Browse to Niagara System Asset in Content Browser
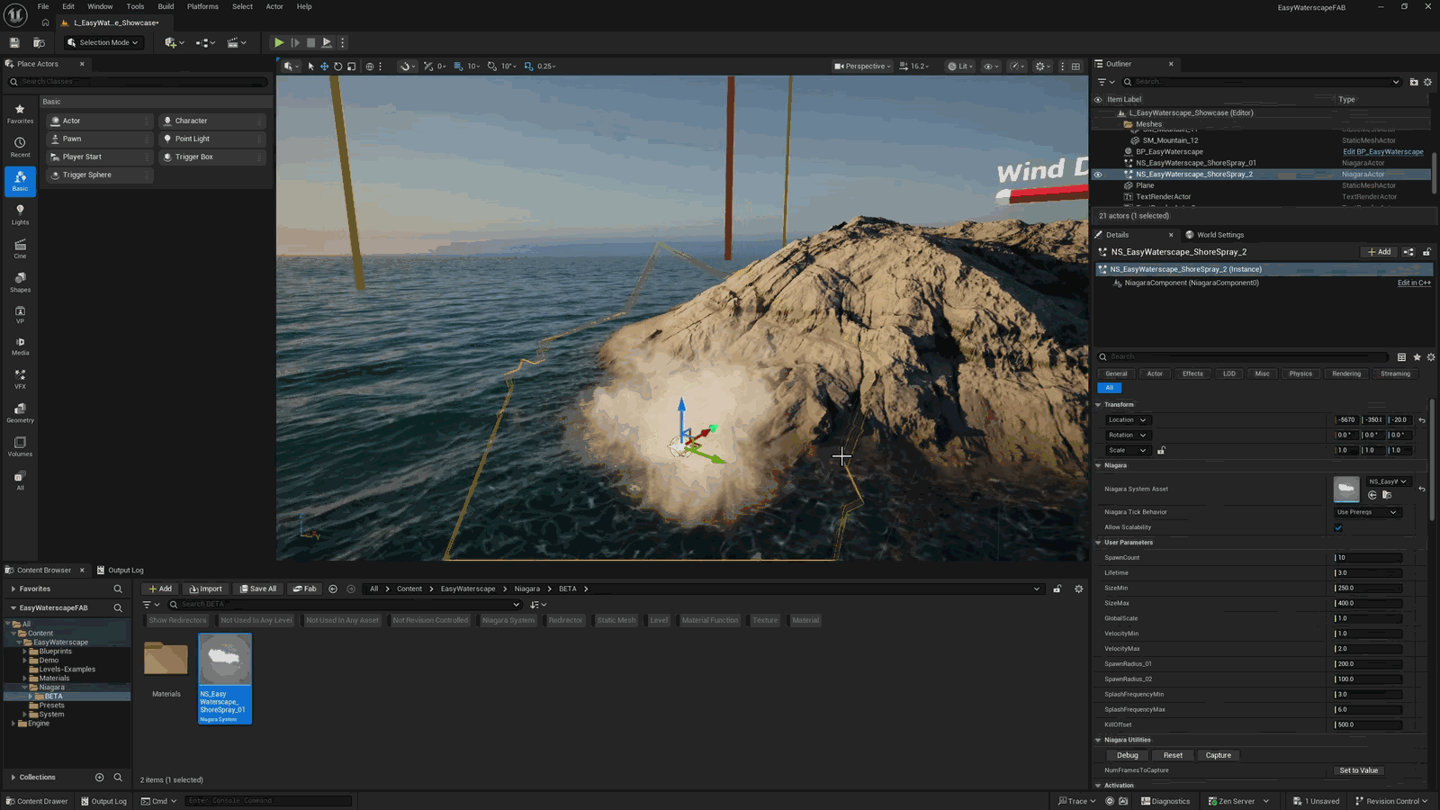Viewport: 1440px width, 810px height. 1387,495
